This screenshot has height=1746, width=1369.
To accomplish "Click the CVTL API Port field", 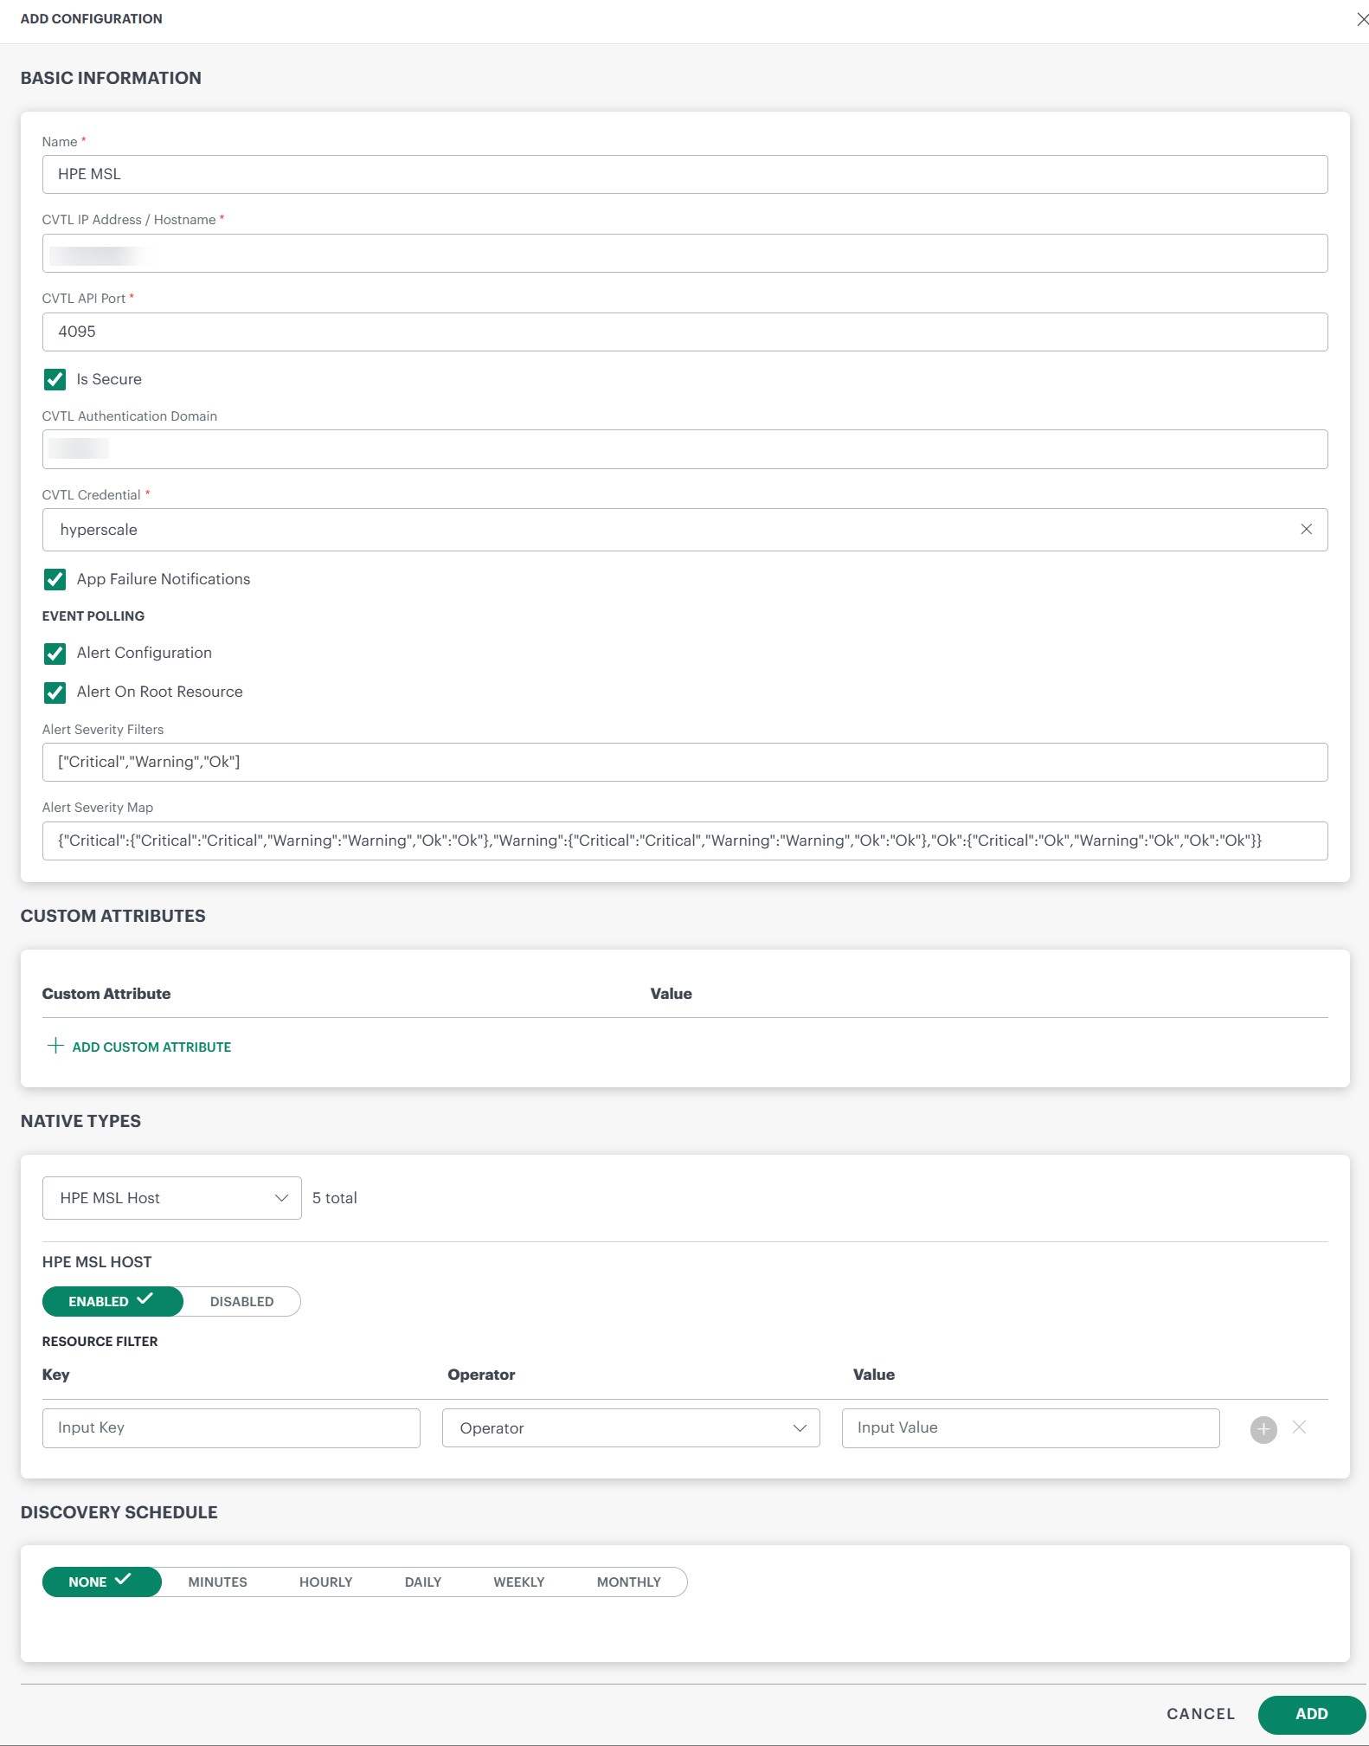I will (684, 332).
